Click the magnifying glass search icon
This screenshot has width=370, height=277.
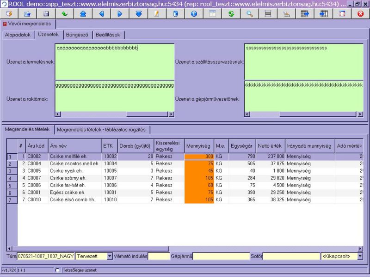click(249, 13)
